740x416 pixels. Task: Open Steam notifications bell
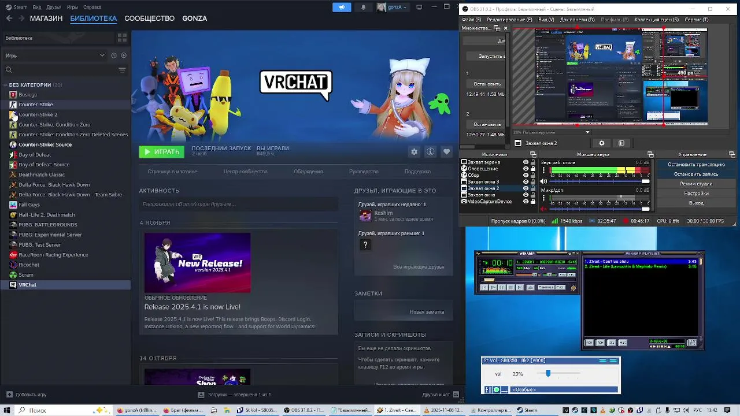click(363, 7)
